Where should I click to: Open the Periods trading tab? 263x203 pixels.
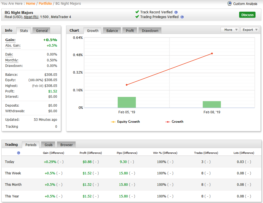31,145
